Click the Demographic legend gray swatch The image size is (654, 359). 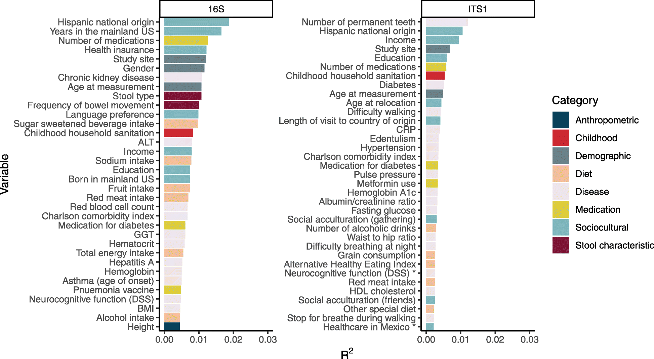pos(561,156)
